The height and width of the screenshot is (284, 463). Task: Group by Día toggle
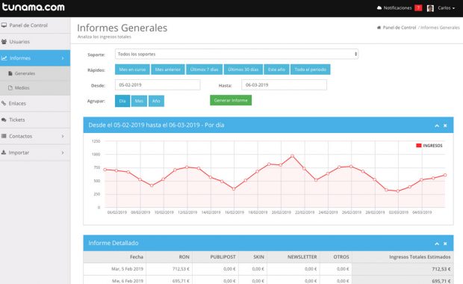coord(122,101)
